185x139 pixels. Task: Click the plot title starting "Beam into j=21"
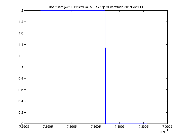(96, 7)
